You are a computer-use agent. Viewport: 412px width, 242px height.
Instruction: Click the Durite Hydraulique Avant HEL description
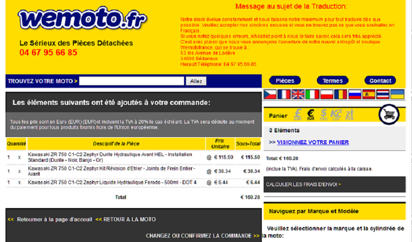110,157
